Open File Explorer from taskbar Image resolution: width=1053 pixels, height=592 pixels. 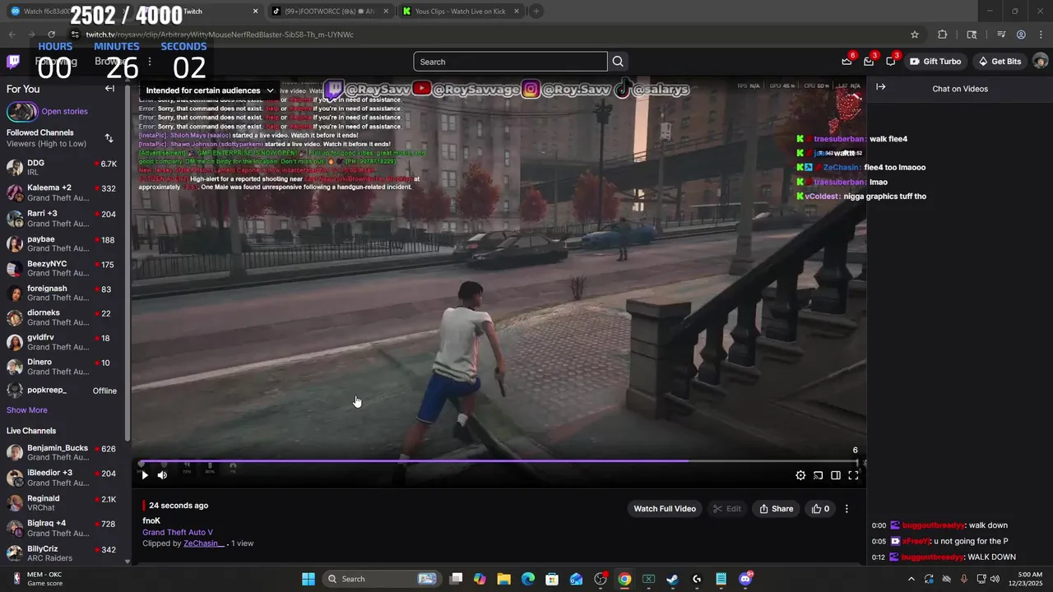tap(503, 579)
